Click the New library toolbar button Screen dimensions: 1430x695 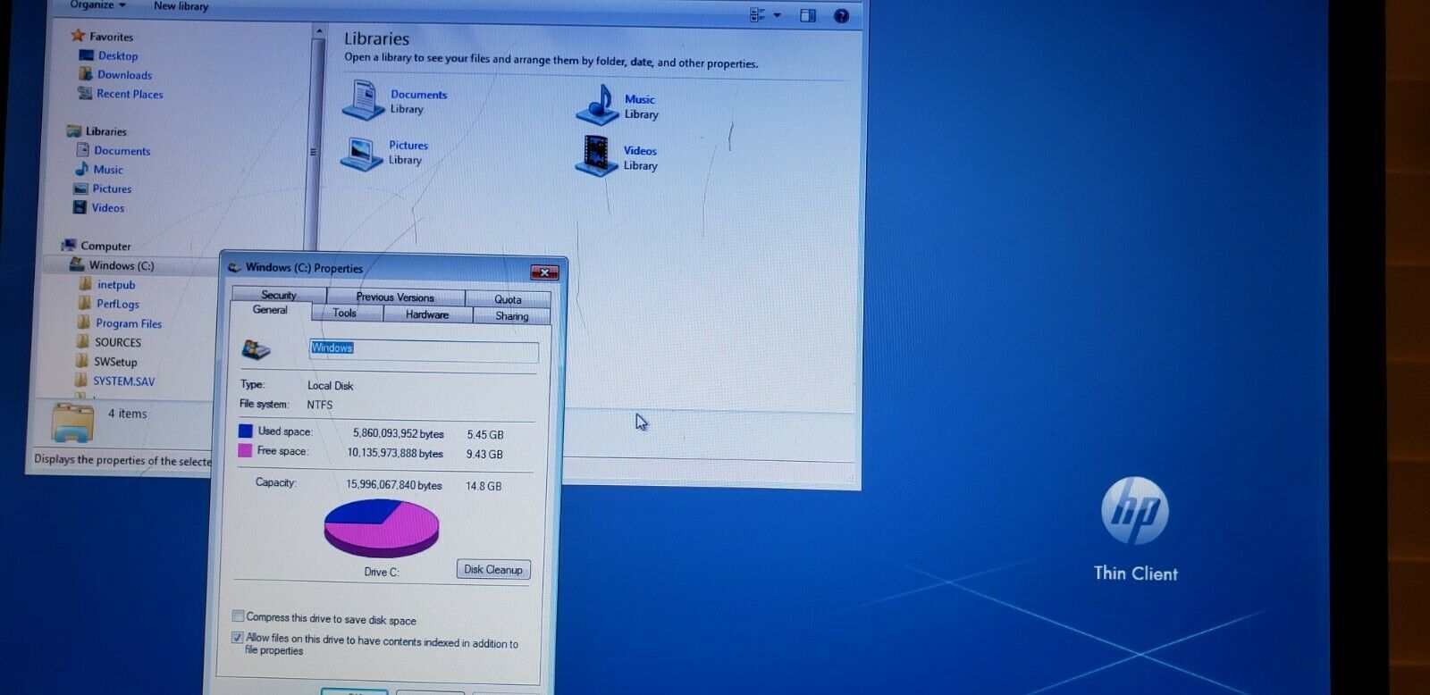(181, 6)
